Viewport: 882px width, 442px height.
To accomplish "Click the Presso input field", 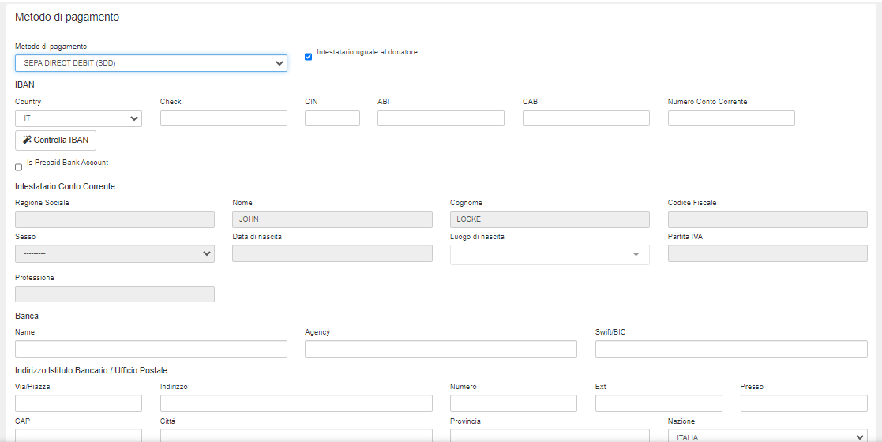I will click(804, 403).
